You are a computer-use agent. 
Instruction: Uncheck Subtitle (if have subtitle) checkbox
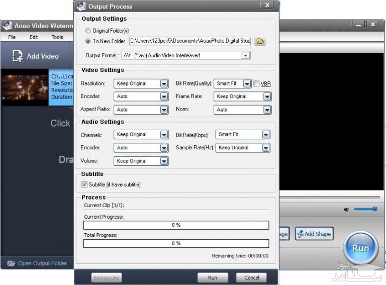pyautogui.click(x=84, y=184)
